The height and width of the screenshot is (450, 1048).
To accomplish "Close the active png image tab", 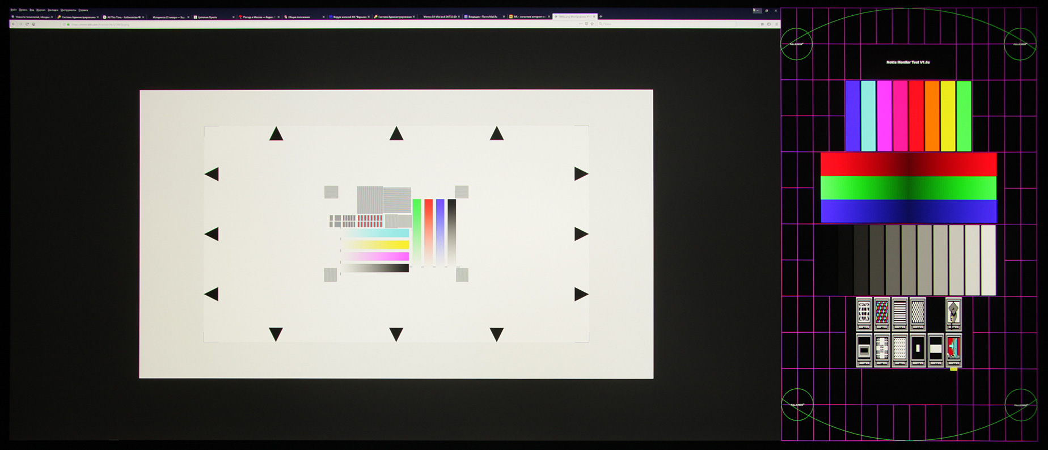I will pyautogui.click(x=594, y=16).
